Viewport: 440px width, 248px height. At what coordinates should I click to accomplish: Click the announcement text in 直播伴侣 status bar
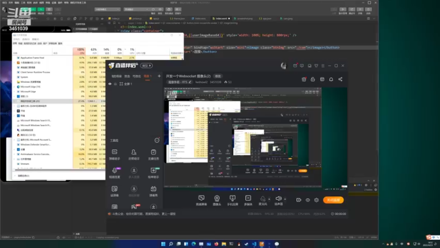(144, 214)
